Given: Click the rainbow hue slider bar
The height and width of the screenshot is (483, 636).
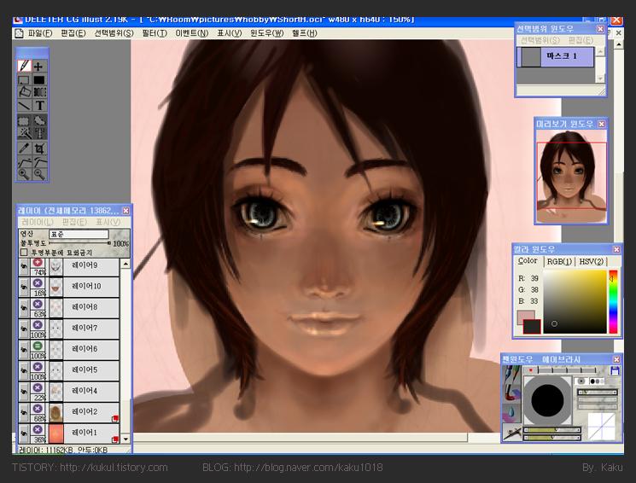Looking at the screenshot, I should [613, 302].
